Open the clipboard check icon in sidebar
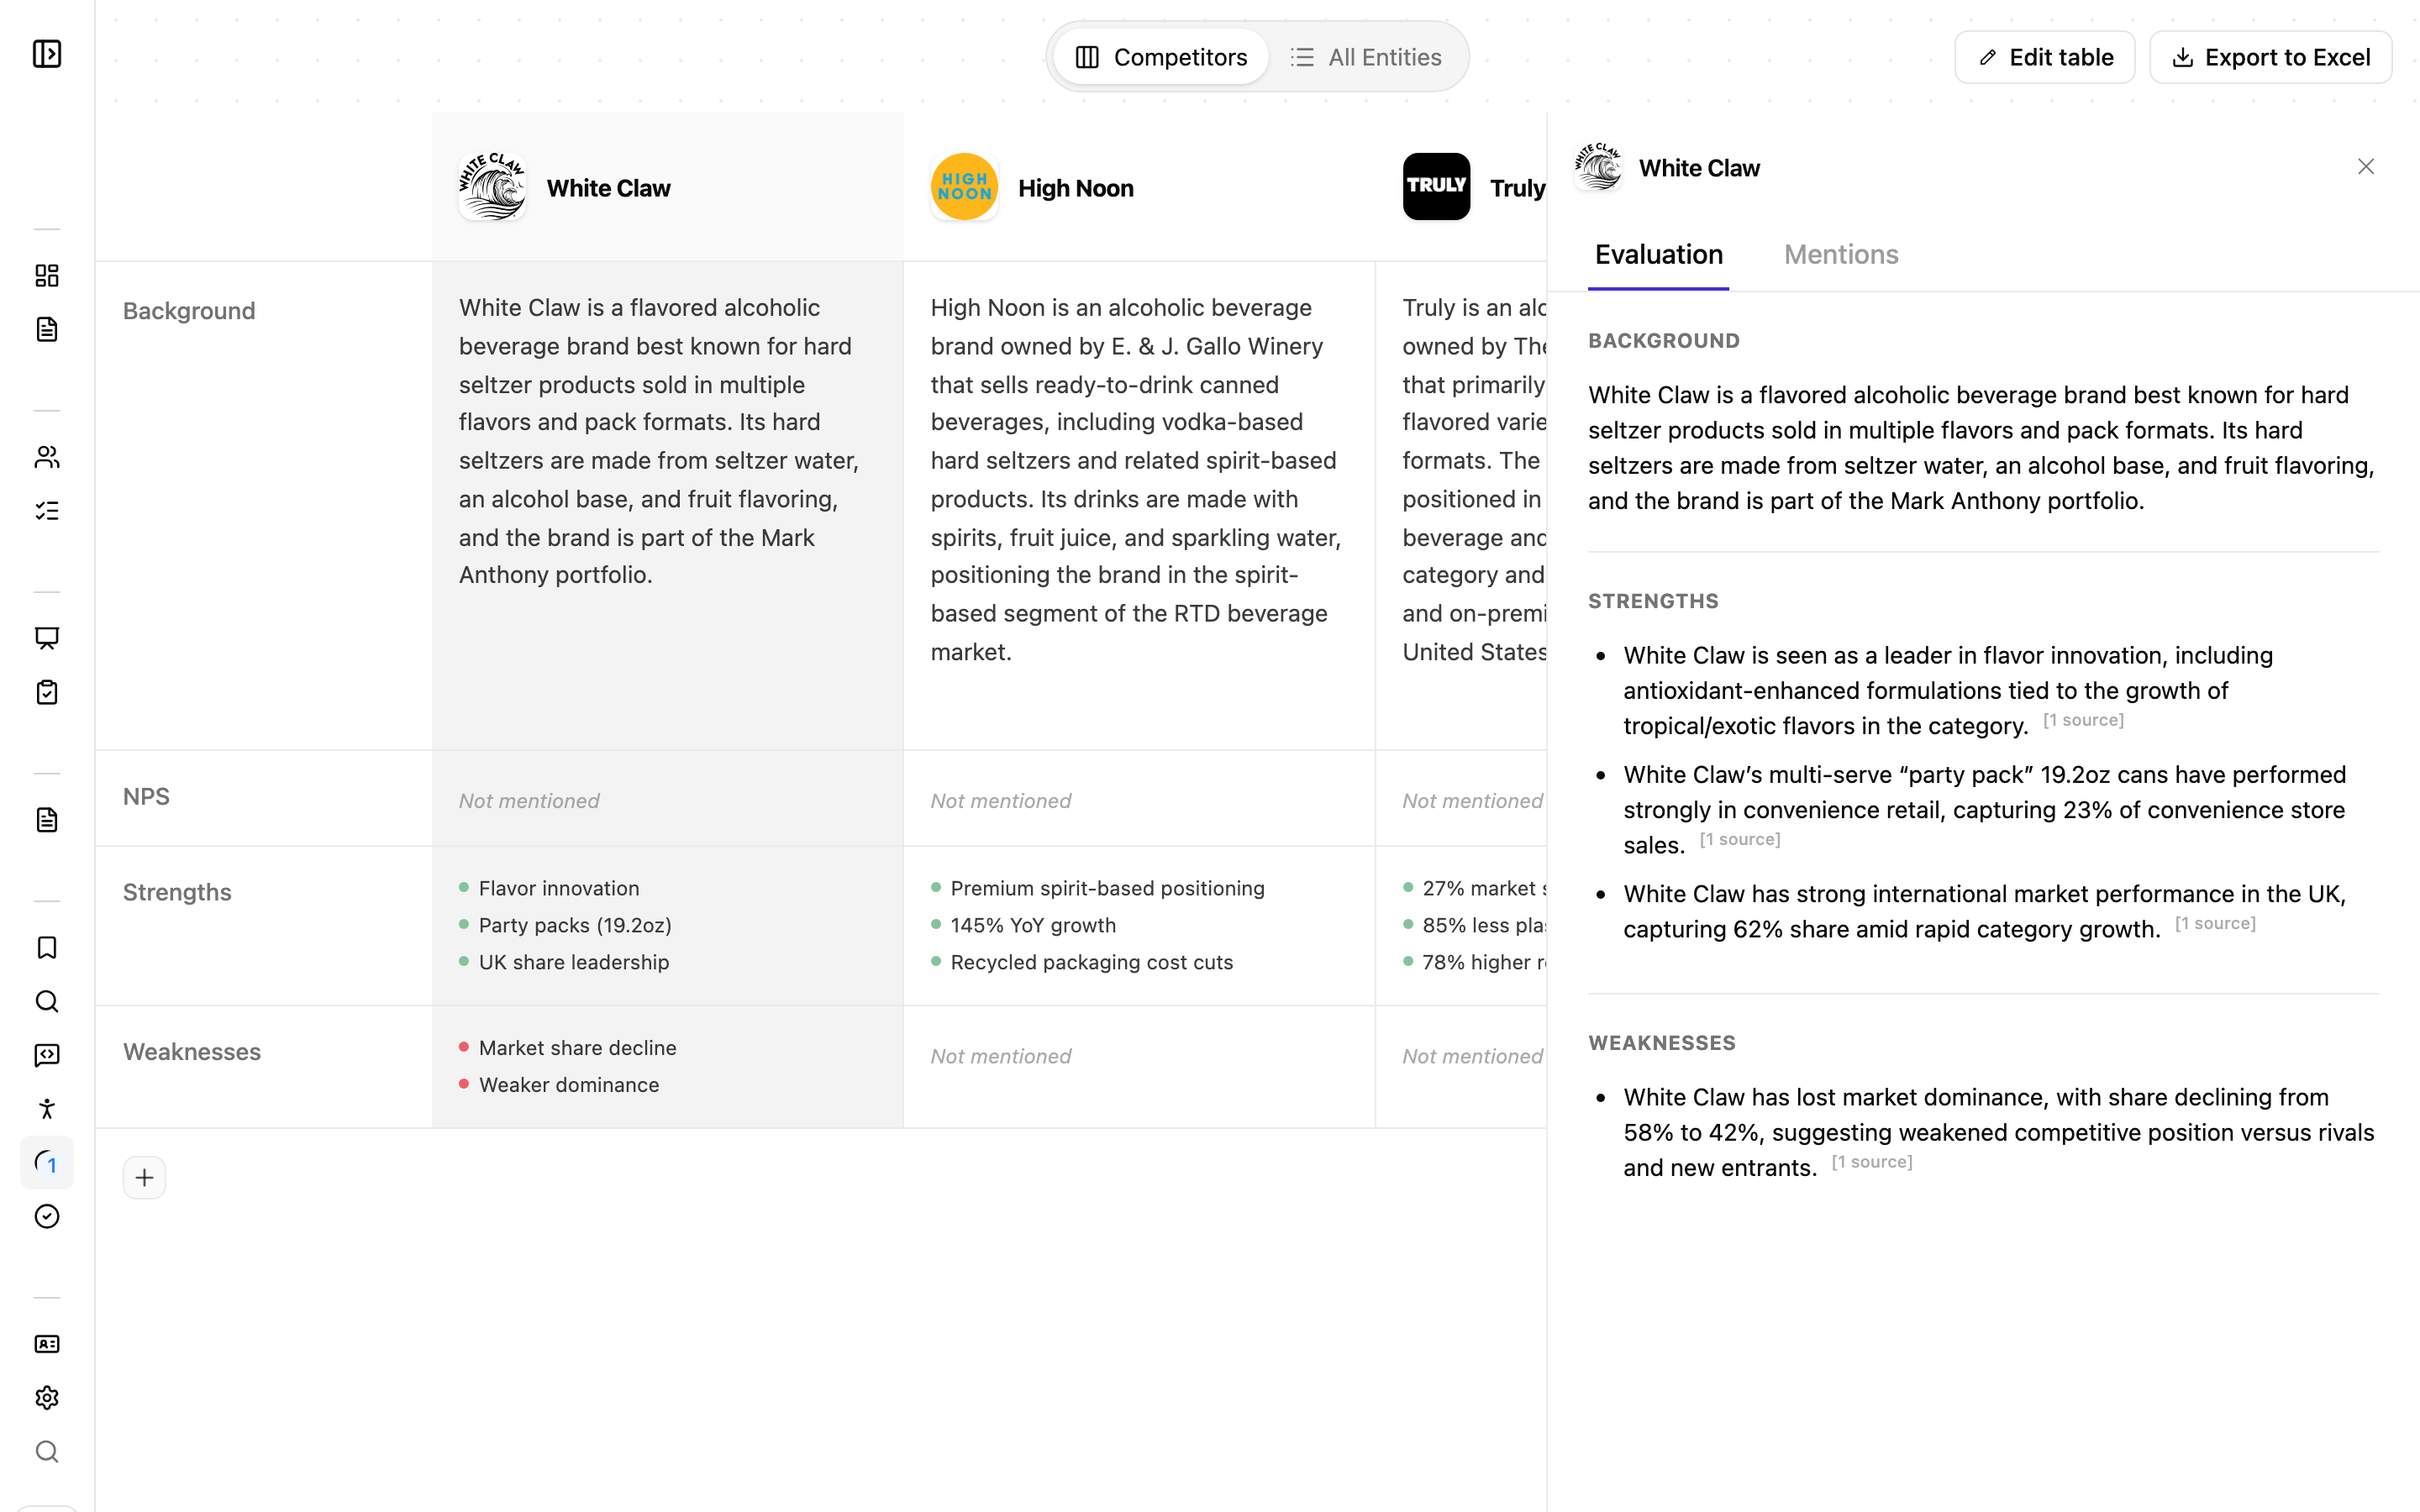Screen dimensions: 2420x1512 pos(47,692)
